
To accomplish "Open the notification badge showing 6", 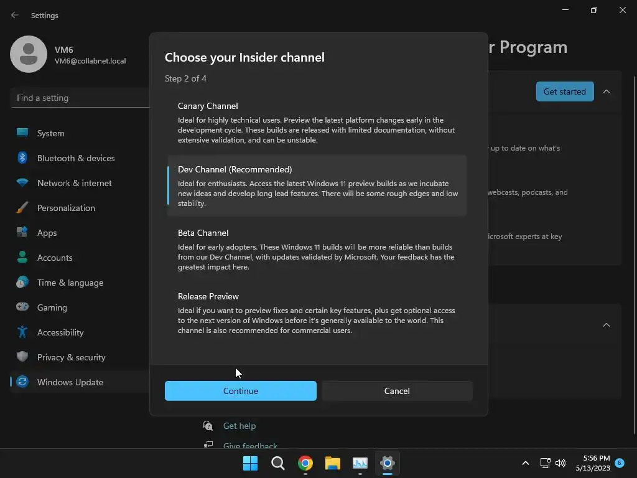I will pos(620,462).
